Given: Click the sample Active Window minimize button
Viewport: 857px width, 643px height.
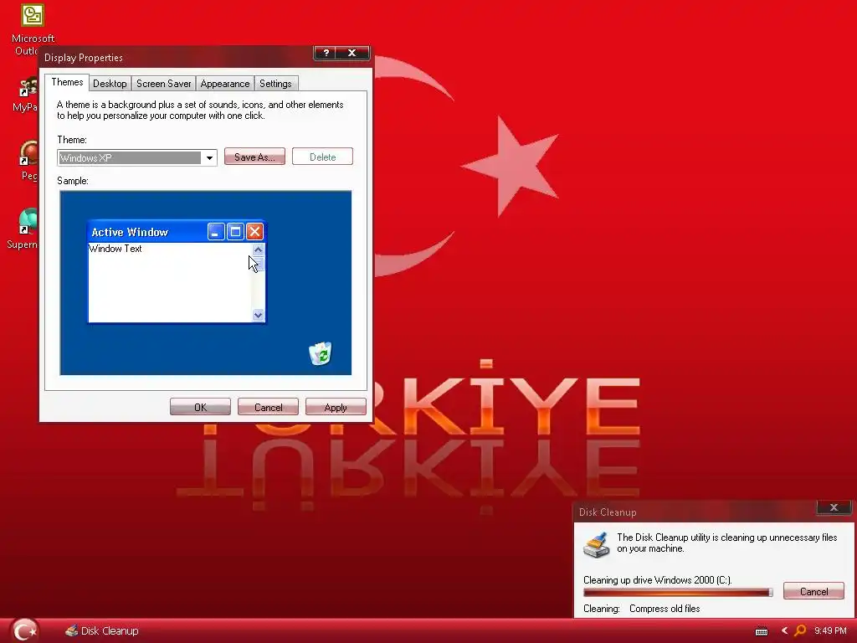Looking at the screenshot, I should point(216,232).
